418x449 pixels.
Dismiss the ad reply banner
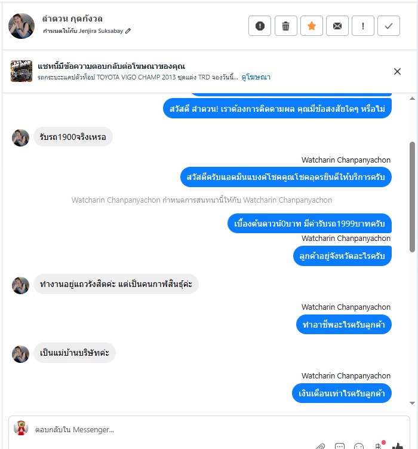[397, 71]
